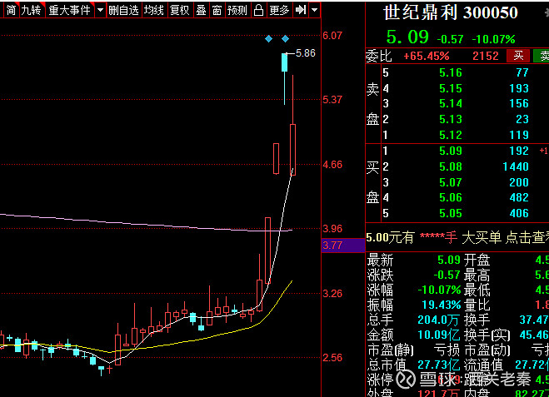Viewport: 549px width, 397px height.
Task: Click the 2152 order difference value
Action: point(486,56)
